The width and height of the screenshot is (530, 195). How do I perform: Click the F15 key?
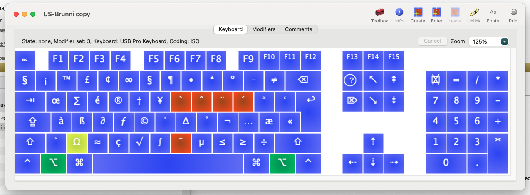(x=394, y=60)
